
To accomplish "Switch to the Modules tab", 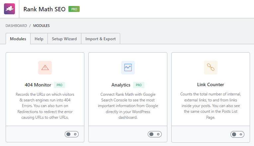I will (x=18, y=39).
